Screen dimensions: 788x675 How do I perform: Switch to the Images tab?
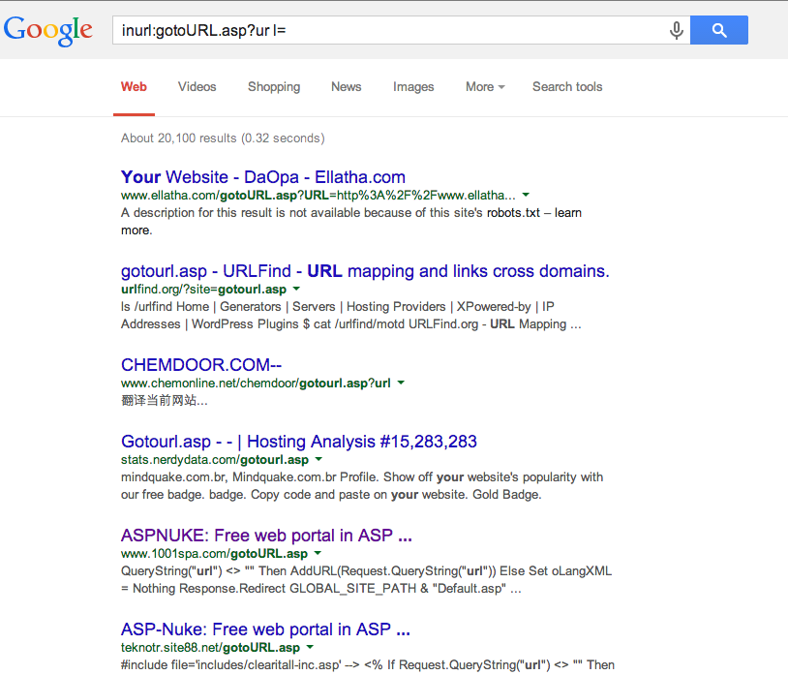(x=413, y=87)
